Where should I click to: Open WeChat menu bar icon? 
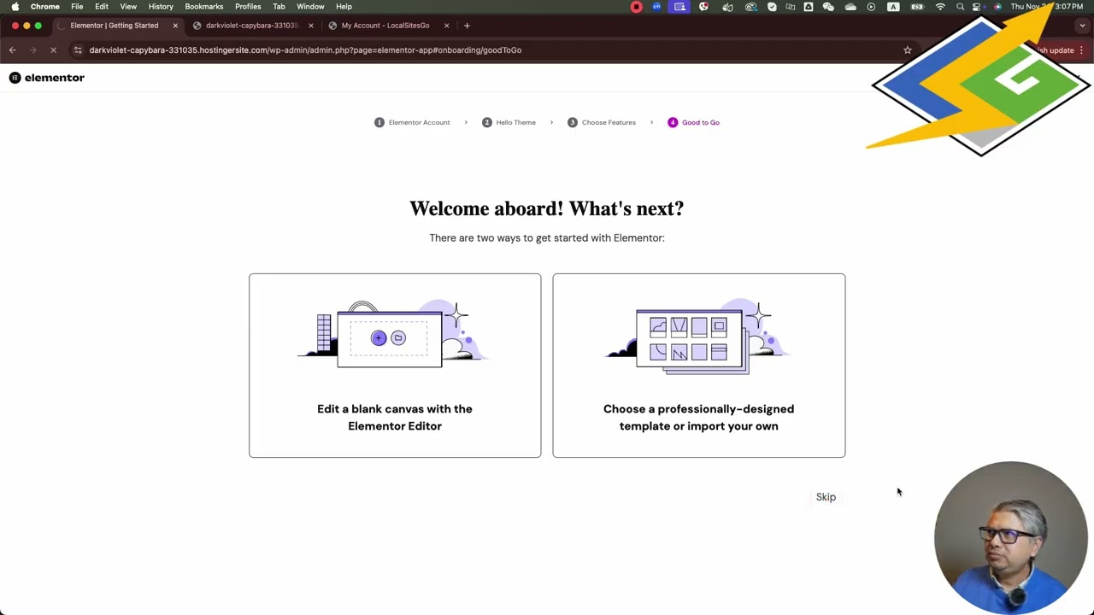pos(828,6)
